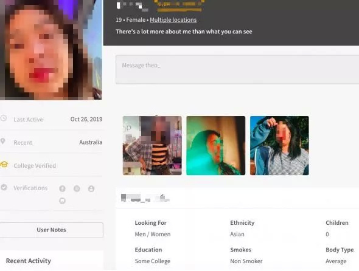Viewport: 359px width, 271px height.
Task: Click the College Verified label
Action: 35,165
